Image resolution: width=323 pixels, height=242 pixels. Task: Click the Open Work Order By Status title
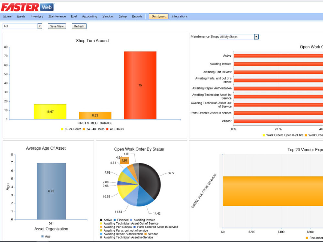tap(139, 149)
